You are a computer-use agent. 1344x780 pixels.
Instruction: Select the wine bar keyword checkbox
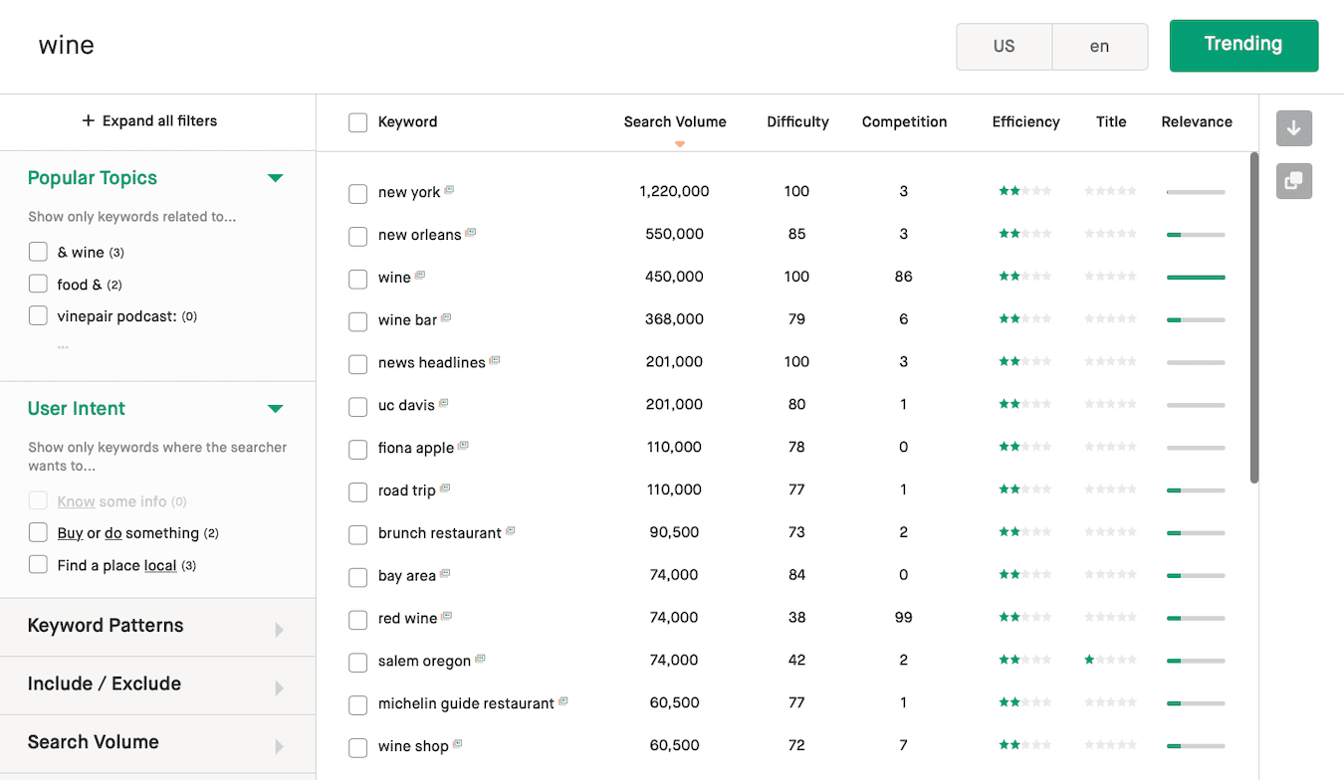click(358, 322)
